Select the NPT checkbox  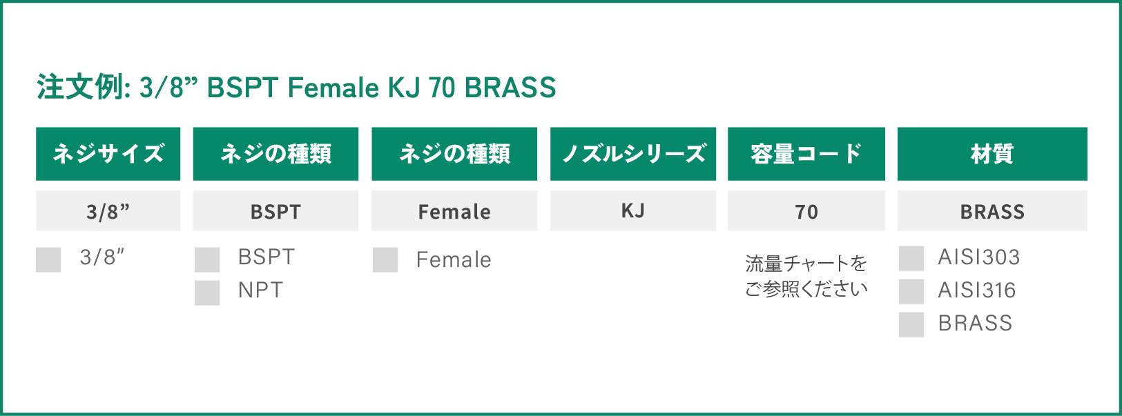click(207, 293)
